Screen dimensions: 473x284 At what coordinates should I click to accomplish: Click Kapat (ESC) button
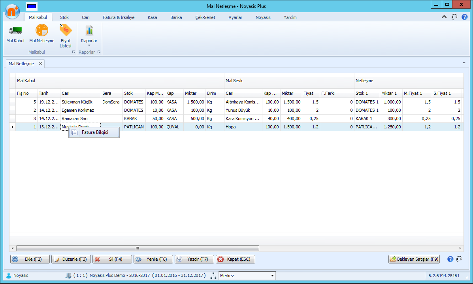tap(235, 259)
